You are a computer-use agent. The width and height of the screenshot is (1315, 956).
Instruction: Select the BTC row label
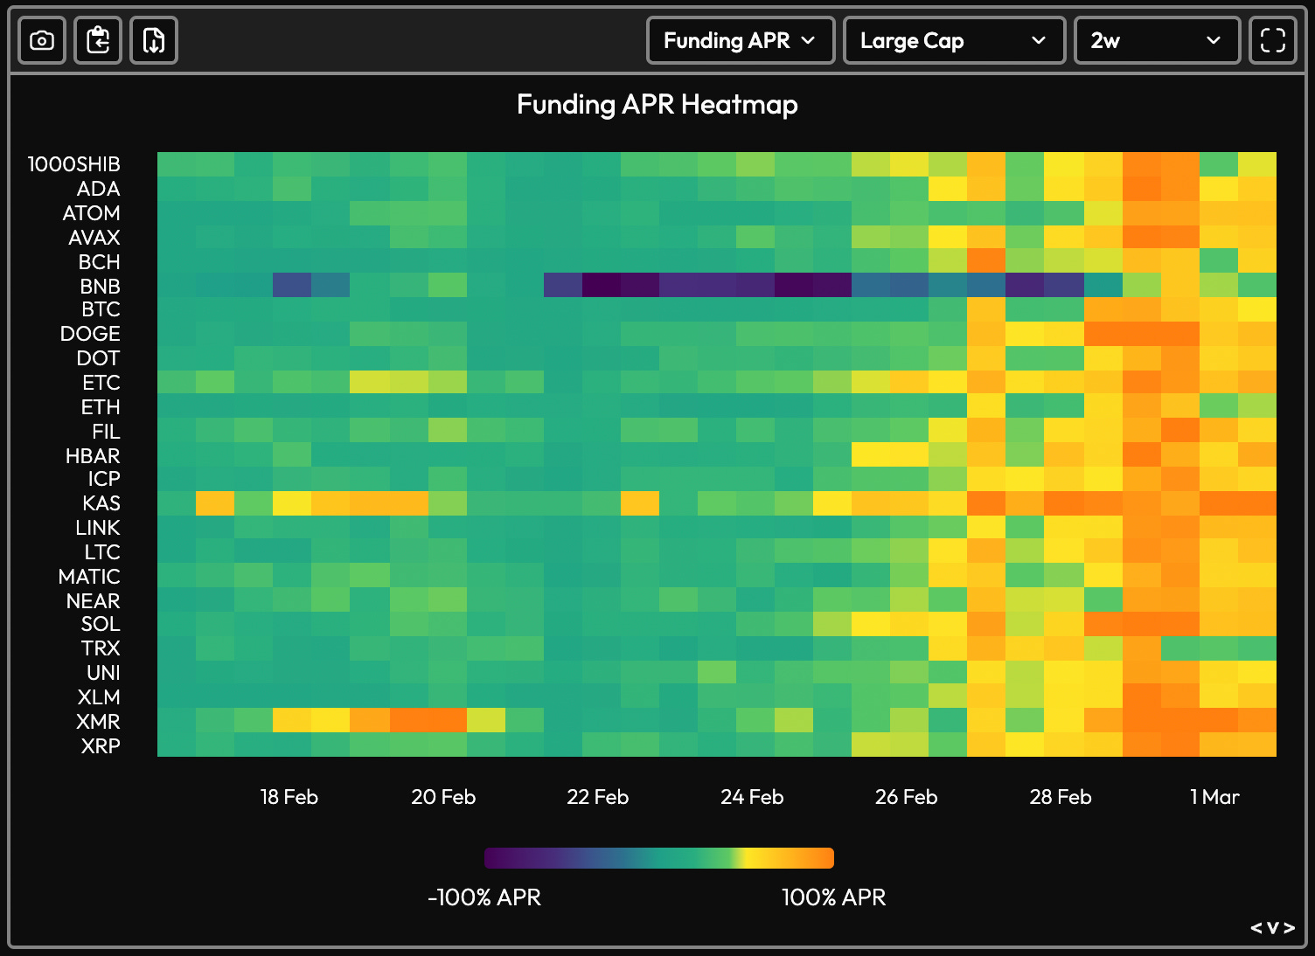point(101,309)
